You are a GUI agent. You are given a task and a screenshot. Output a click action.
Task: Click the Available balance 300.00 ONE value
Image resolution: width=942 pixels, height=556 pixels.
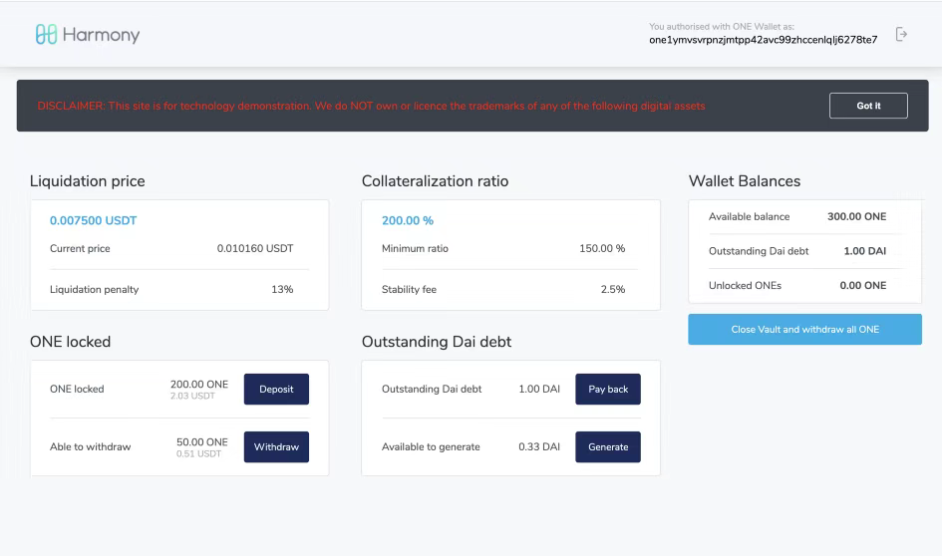pos(856,216)
